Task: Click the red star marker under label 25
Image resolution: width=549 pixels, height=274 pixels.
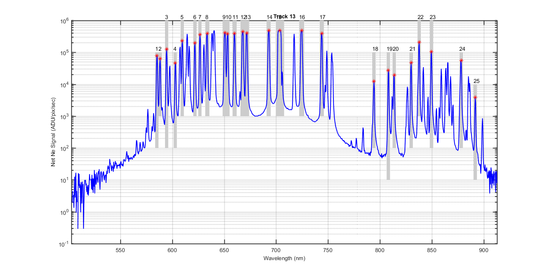Action: (x=475, y=98)
